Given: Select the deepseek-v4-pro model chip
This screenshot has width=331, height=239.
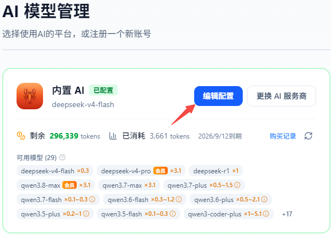Looking at the screenshot, I should [141, 171].
